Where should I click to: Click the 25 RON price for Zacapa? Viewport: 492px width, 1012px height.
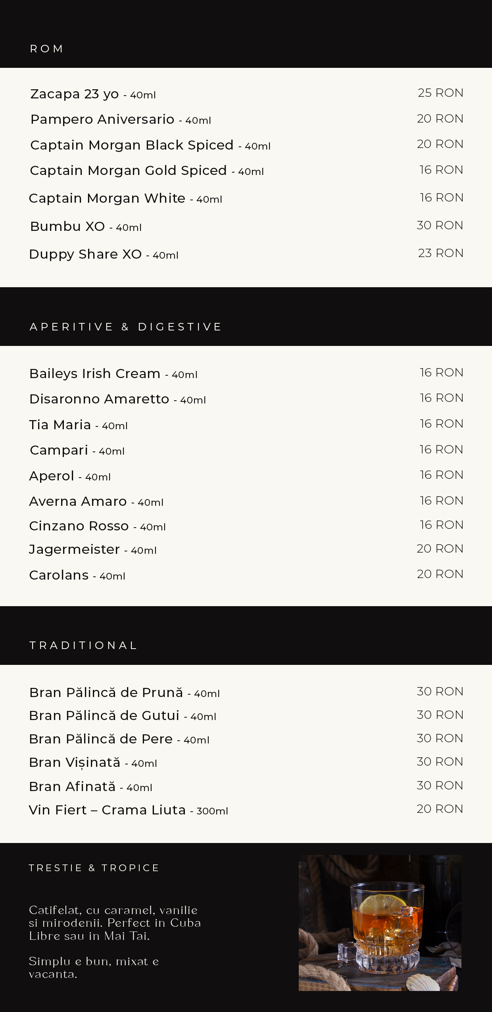point(440,93)
